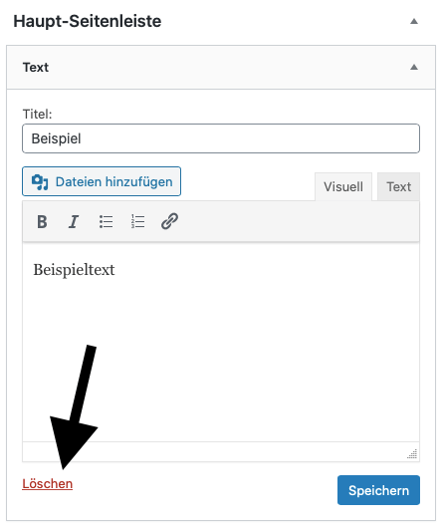Focus the Titel field containing Beispiel

(221, 138)
